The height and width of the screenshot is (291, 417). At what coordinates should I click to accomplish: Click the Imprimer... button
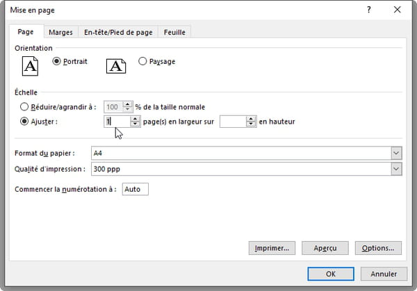click(x=272, y=248)
